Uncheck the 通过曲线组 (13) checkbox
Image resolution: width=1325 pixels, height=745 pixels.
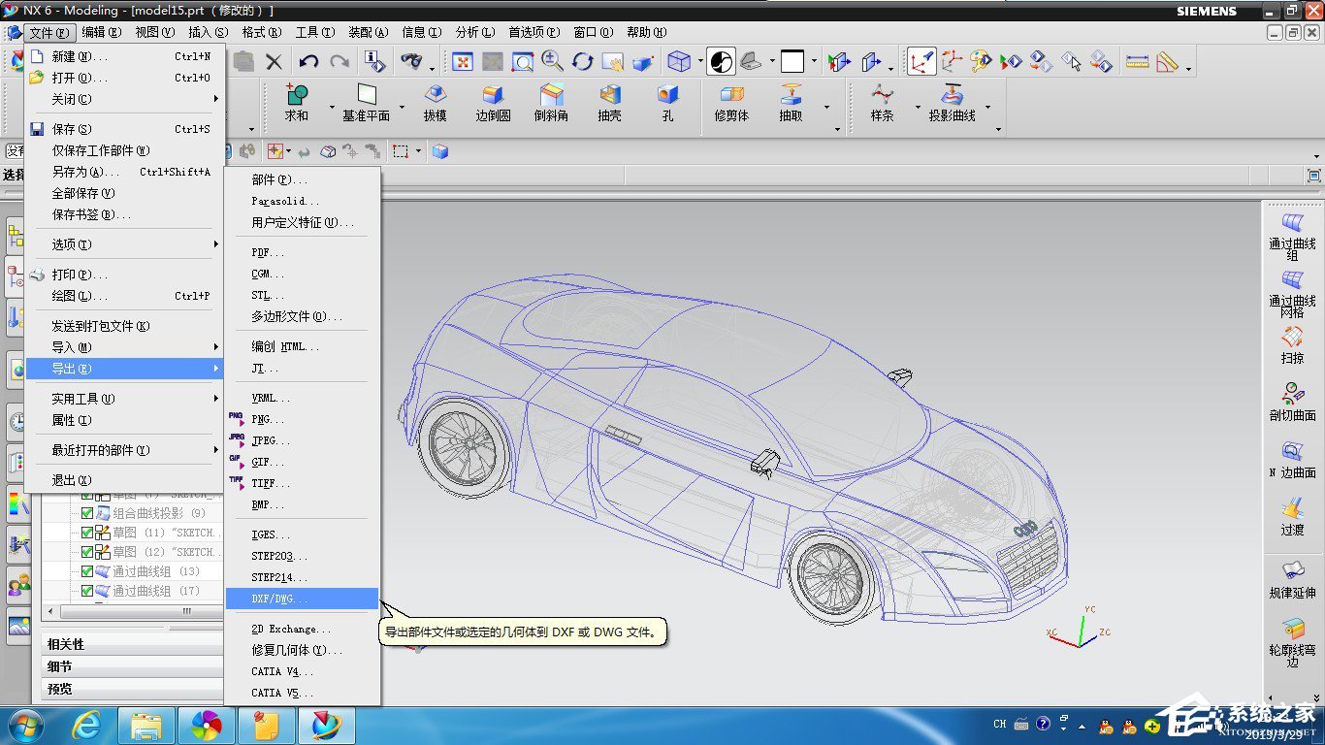click(88, 571)
